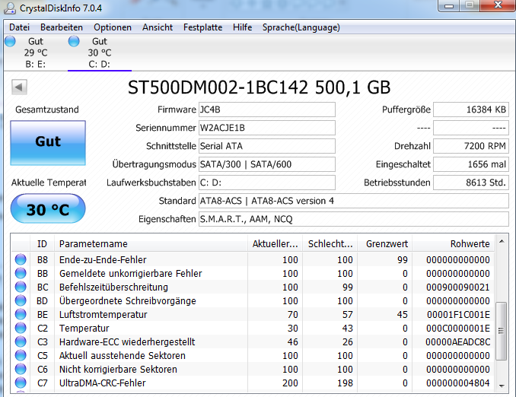The width and height of the screenshot is (516, 397).
Task: Click the ID column header
Action: tap(42, 243)
